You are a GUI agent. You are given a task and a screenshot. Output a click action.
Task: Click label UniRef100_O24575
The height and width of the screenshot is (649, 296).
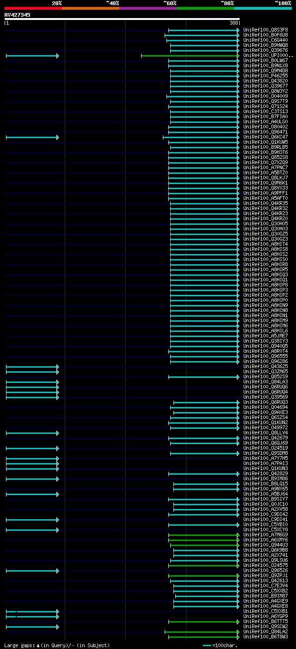click(x=265, y=565)
